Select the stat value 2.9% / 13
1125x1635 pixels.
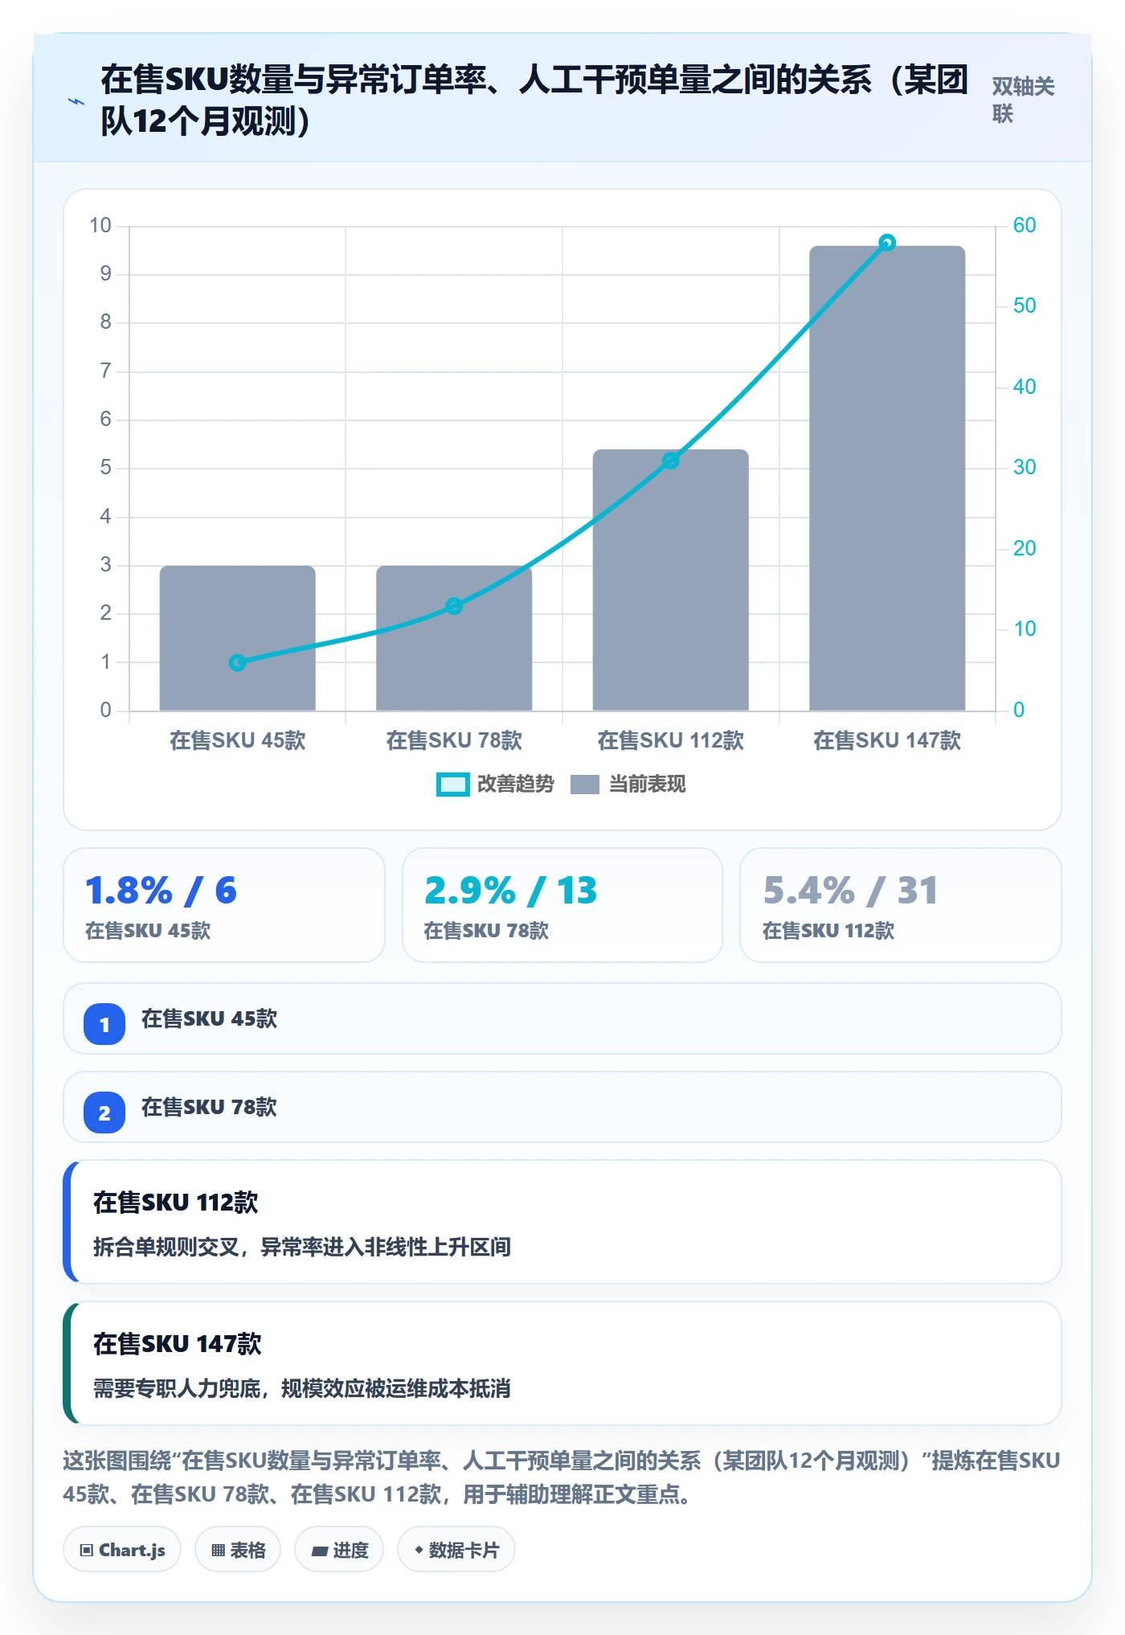tap(511, 891)
